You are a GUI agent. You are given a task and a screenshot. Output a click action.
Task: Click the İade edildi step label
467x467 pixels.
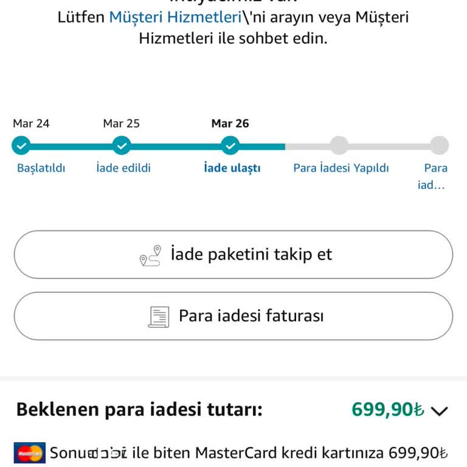123,168
